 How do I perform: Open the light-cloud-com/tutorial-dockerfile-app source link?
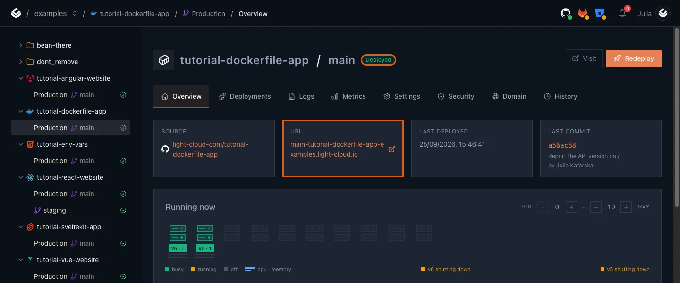tap(211, 149)
